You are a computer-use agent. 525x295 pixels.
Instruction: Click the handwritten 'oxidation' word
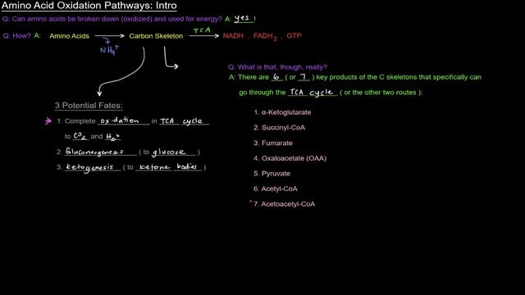pos(120,120)
